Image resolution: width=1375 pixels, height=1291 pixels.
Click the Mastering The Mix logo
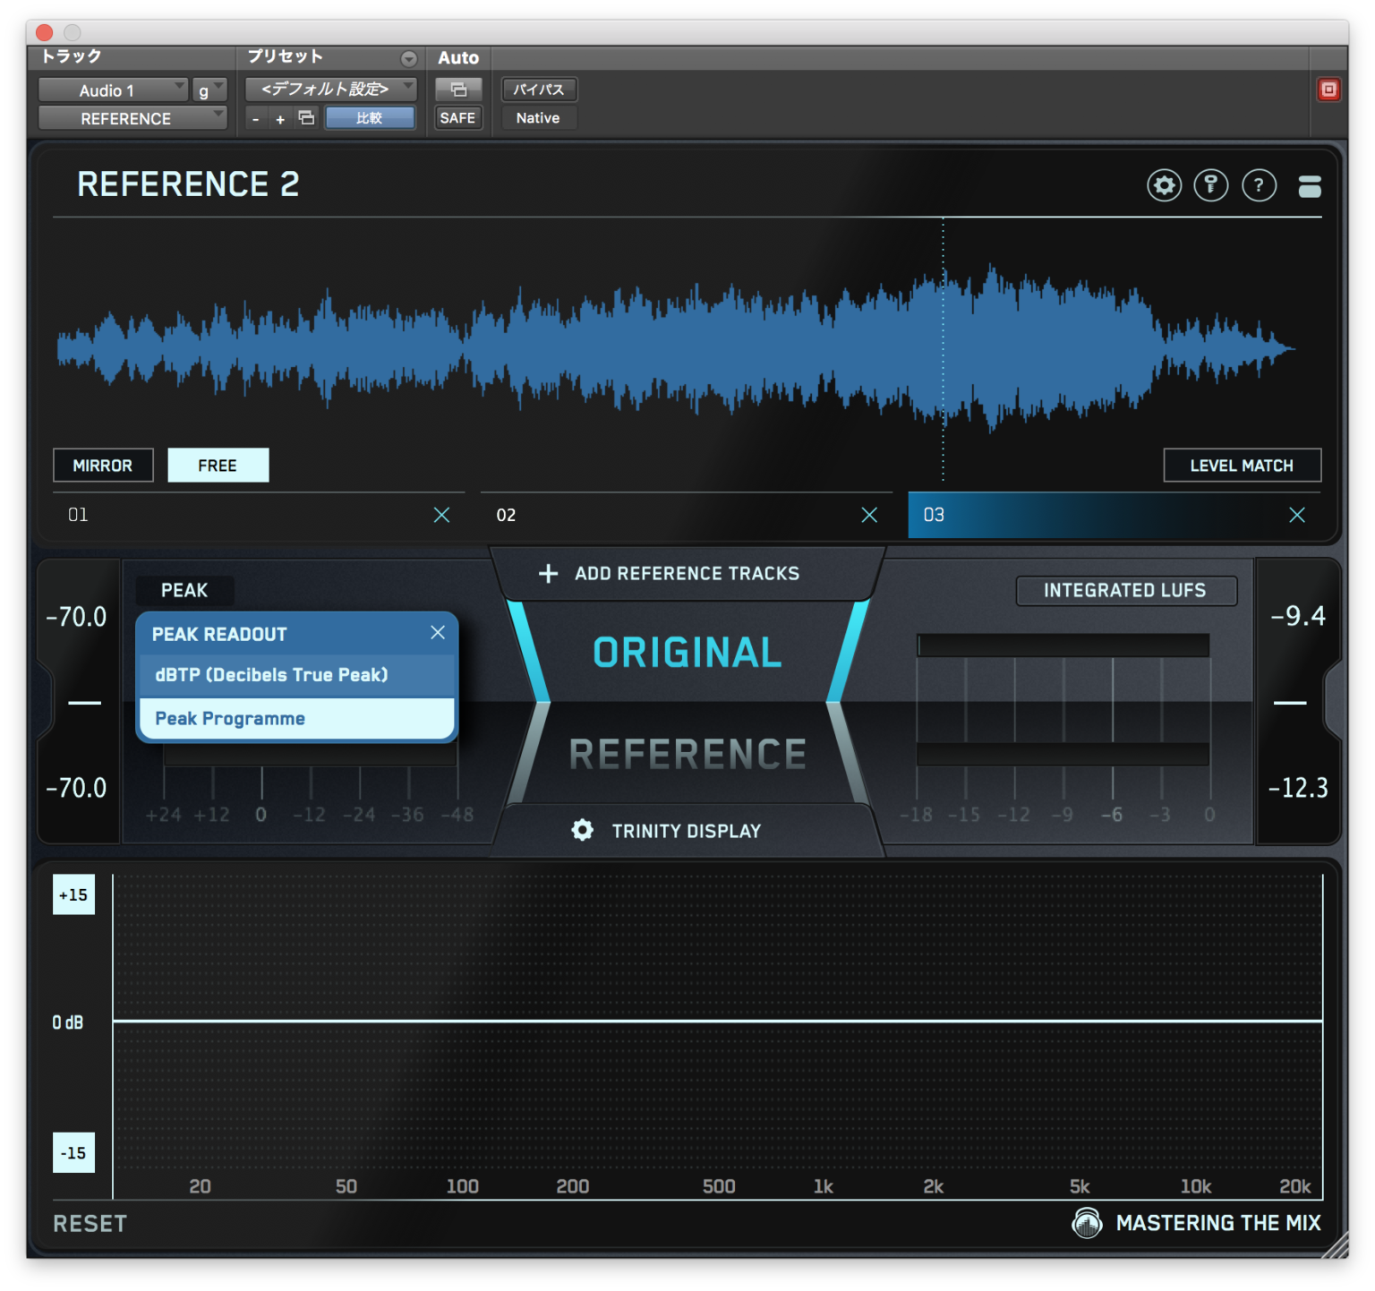point(1088,1223)
